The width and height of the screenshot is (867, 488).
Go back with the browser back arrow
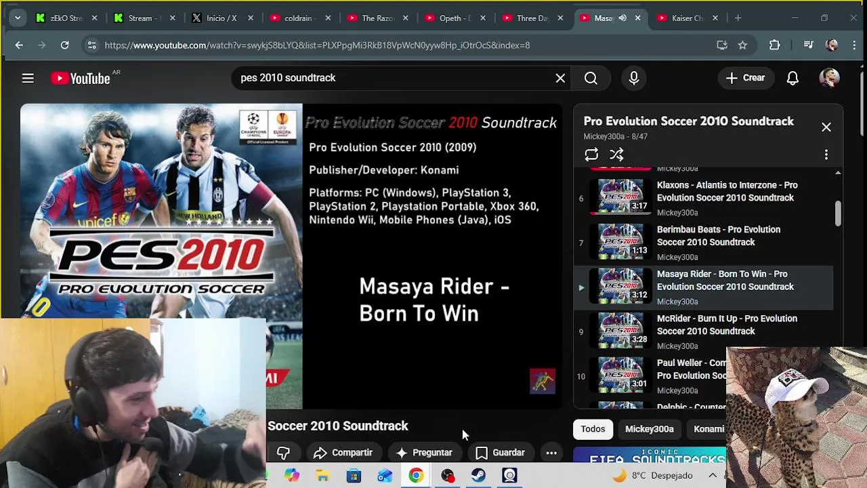(x=19, y=45)
